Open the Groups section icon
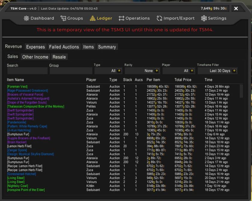Viewport: 252px width, 201px height. 63,18
